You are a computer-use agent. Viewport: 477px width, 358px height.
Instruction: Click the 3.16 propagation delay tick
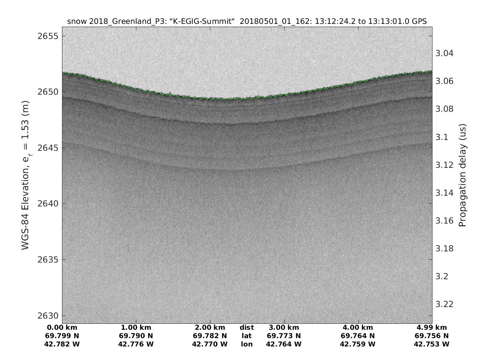445,220
